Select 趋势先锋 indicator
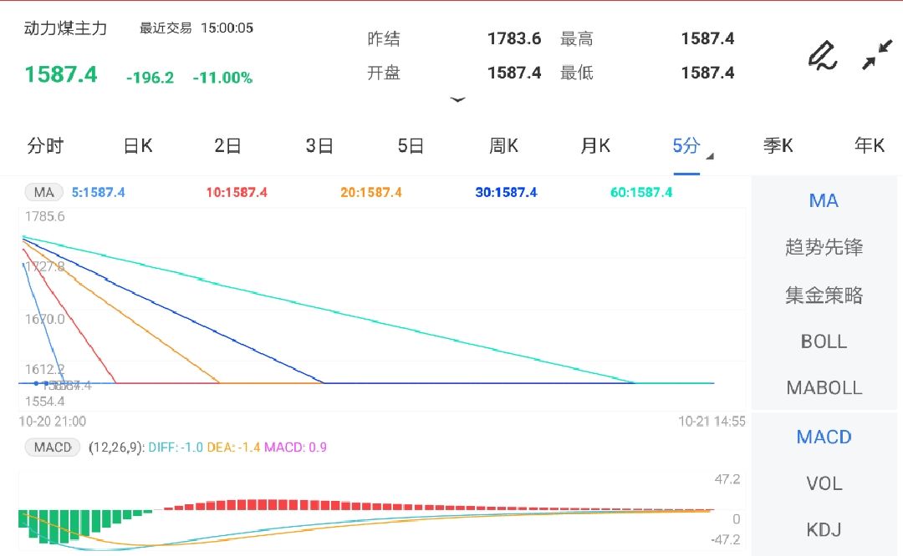The image size is (903, 556). tap(824, 247)
